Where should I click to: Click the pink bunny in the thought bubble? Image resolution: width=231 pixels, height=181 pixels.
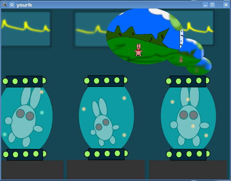coord(138,50)
